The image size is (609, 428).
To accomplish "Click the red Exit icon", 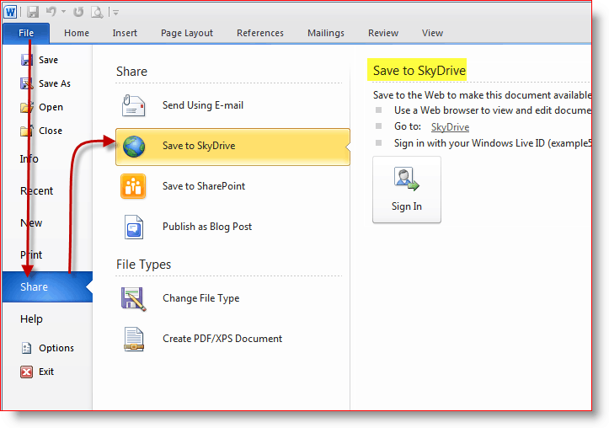I will [x=26, y=372].
